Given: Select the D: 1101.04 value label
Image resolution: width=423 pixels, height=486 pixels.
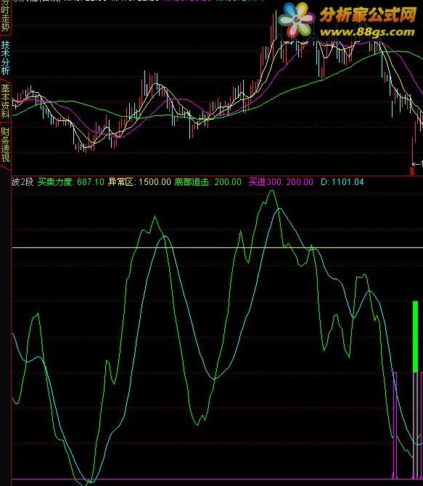Looking at the screenshot, I should tap(342, 181).
